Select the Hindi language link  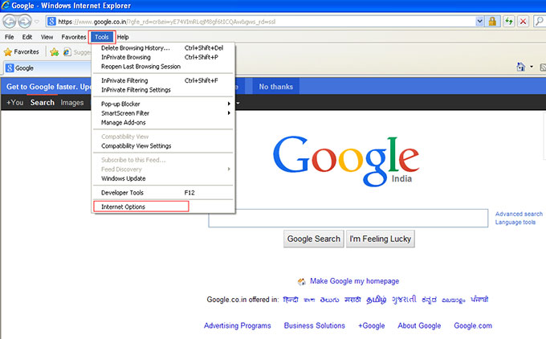coord(291,300)
